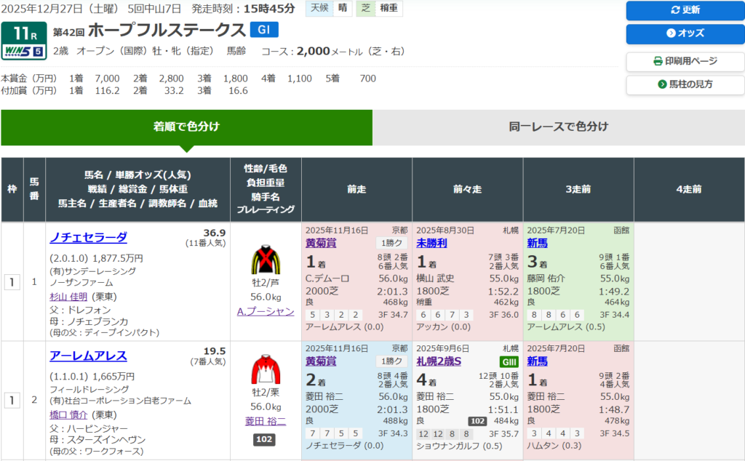Click アーレムアレス jockey silks icon

tap(266, 370)
